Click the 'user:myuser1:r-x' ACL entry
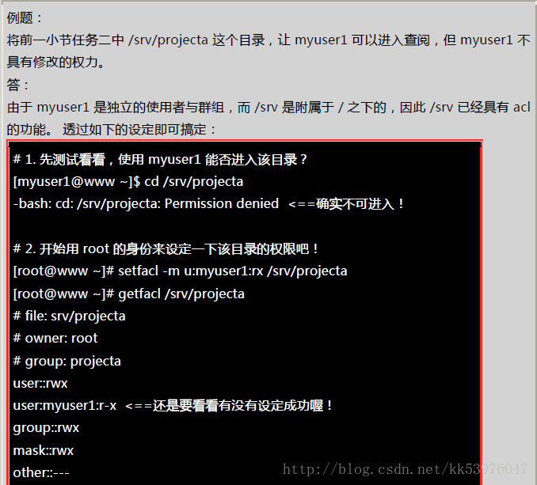The image size is (537, 485). (x=65, y=406)
